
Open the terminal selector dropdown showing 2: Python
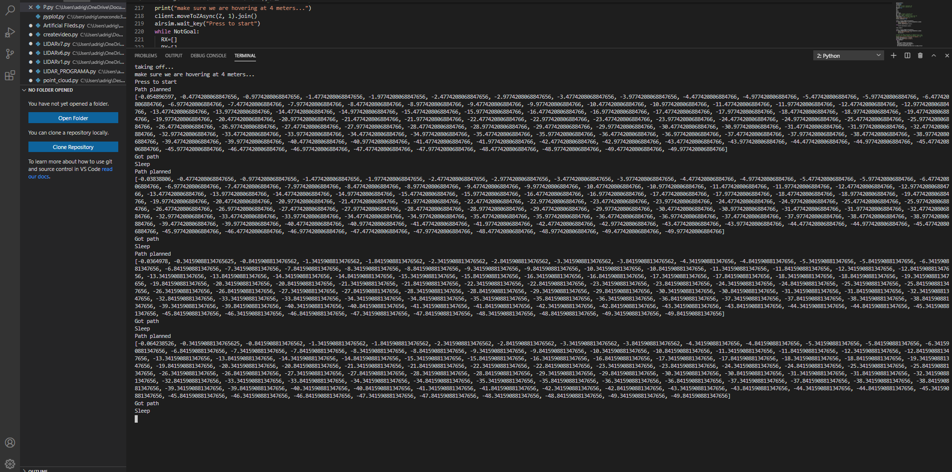[848, 55]
